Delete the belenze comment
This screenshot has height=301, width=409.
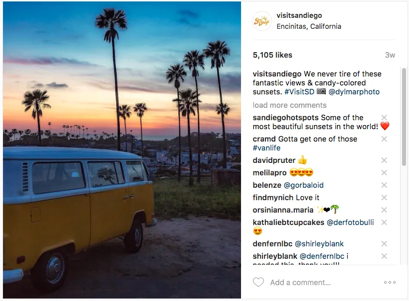click(x=384, y=185)
